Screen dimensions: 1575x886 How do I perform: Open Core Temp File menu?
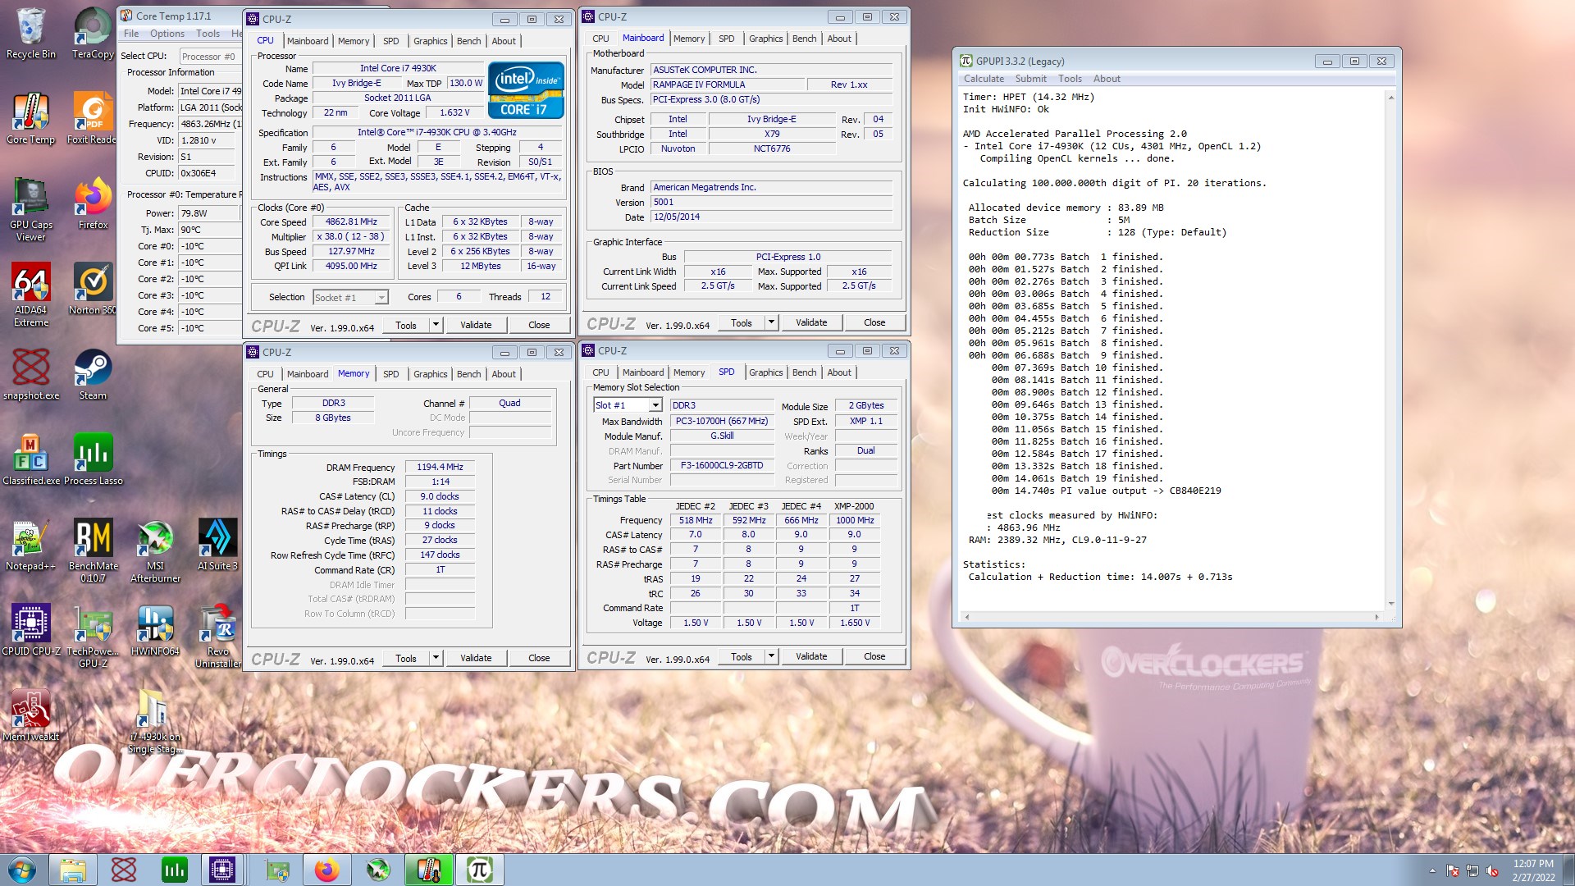click(x=131, y=34)
